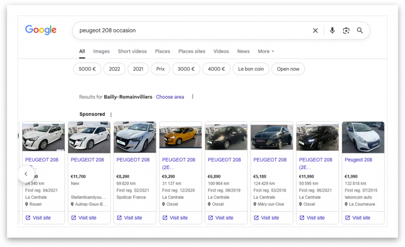Click the Stellantisandyou seller name
Image resolution: width=405 pixels, height=247 pixels.
(89, 197)
